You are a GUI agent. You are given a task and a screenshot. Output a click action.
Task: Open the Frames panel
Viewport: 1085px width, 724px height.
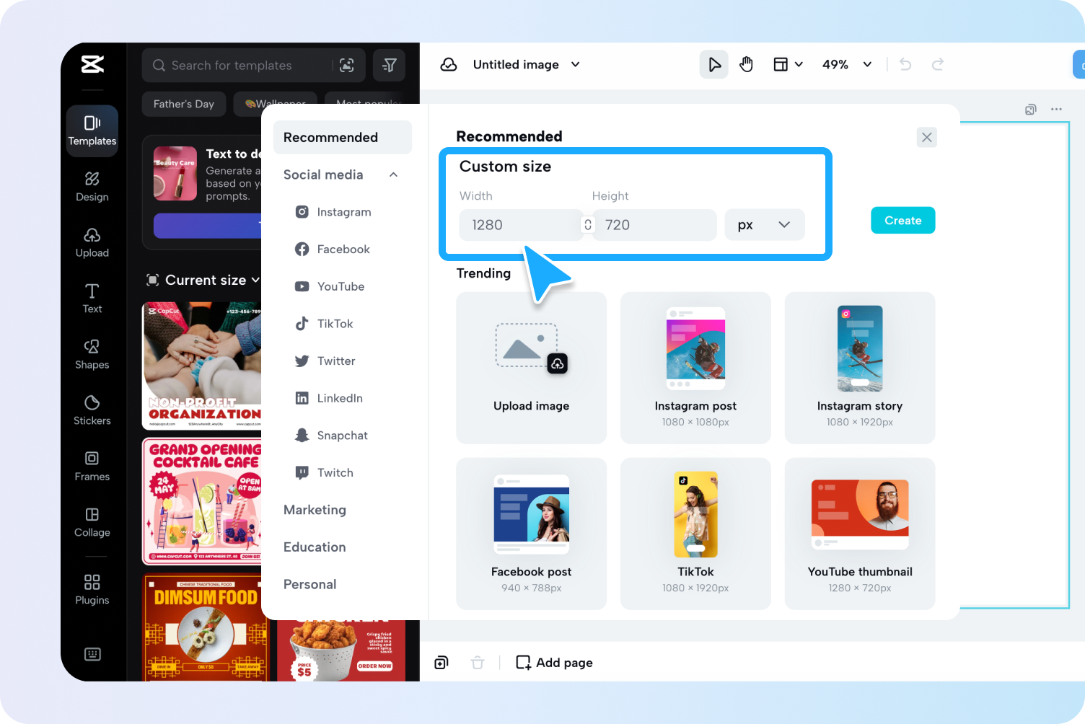(92, 466)
